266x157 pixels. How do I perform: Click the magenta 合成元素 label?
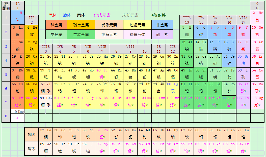[102, 15]
